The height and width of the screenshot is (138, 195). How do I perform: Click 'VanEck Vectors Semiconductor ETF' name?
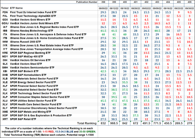point(32,68)
